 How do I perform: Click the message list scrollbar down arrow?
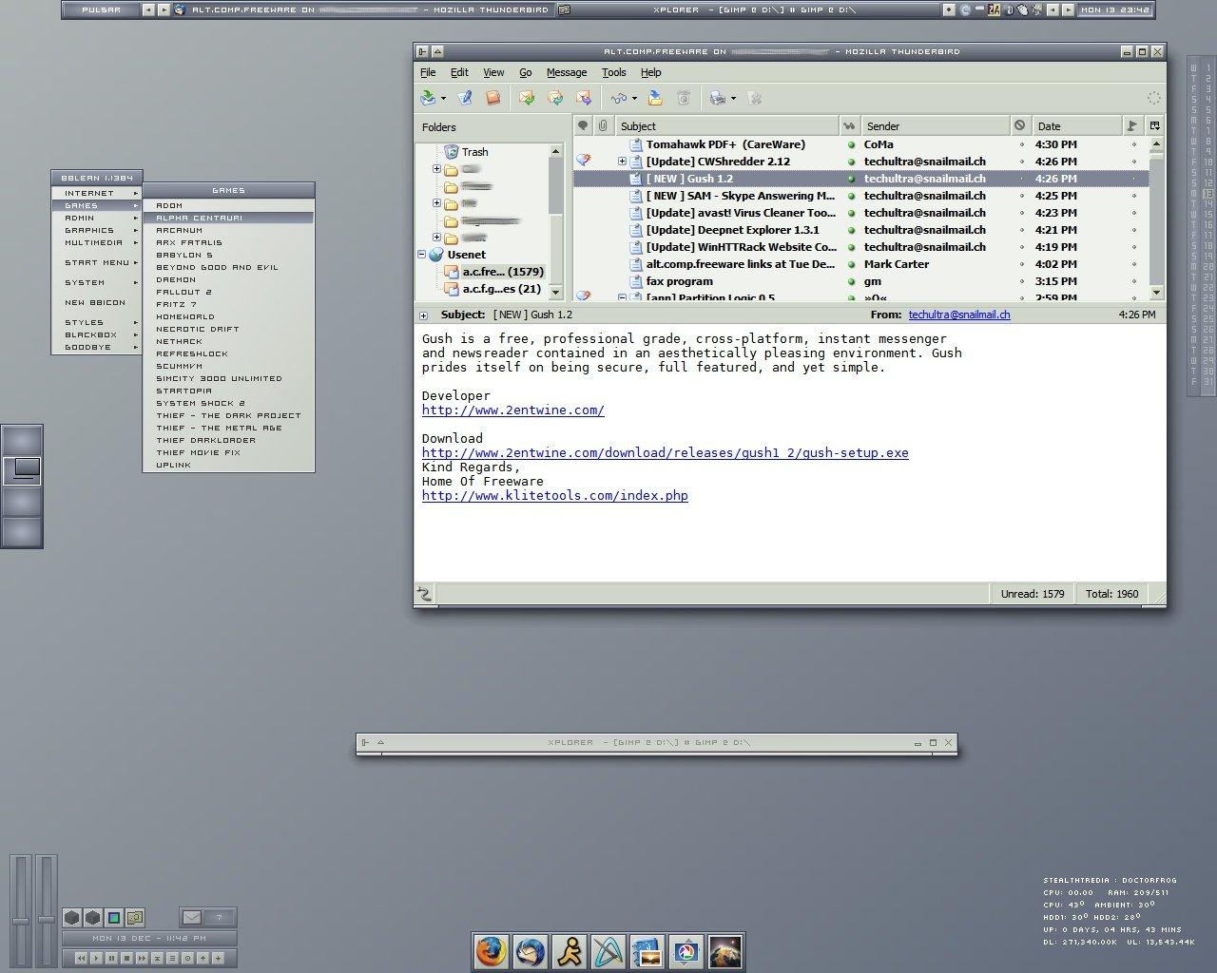[x=1156, y=293]
